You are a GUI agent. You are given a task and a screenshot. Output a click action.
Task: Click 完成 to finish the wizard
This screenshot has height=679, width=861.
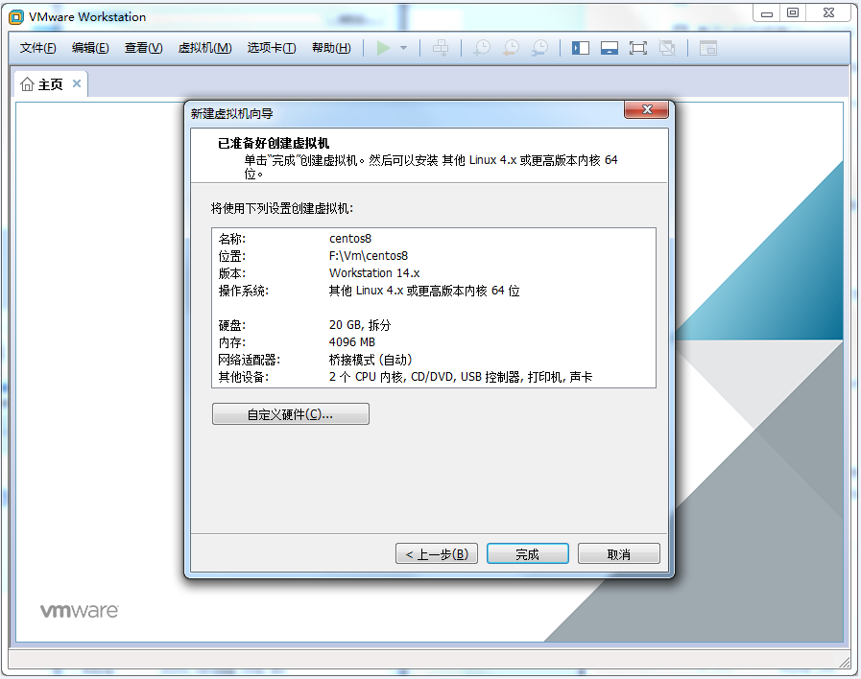[x=527, y=554]
